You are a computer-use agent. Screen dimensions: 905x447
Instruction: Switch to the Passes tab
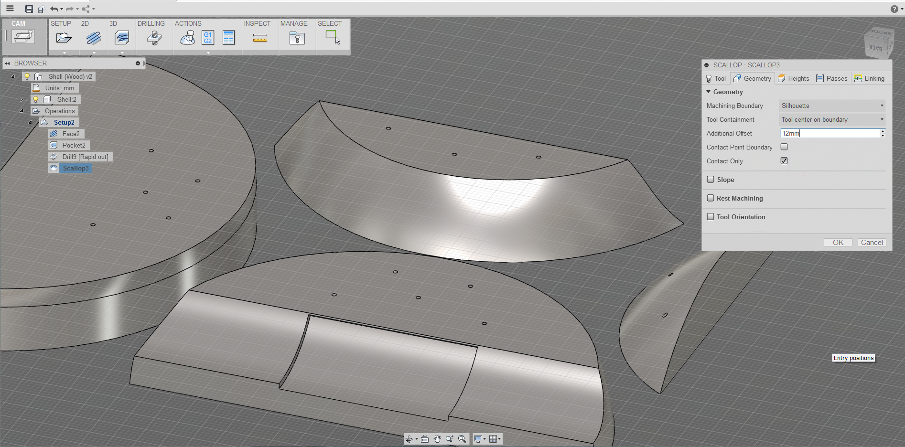click(832, 78)
